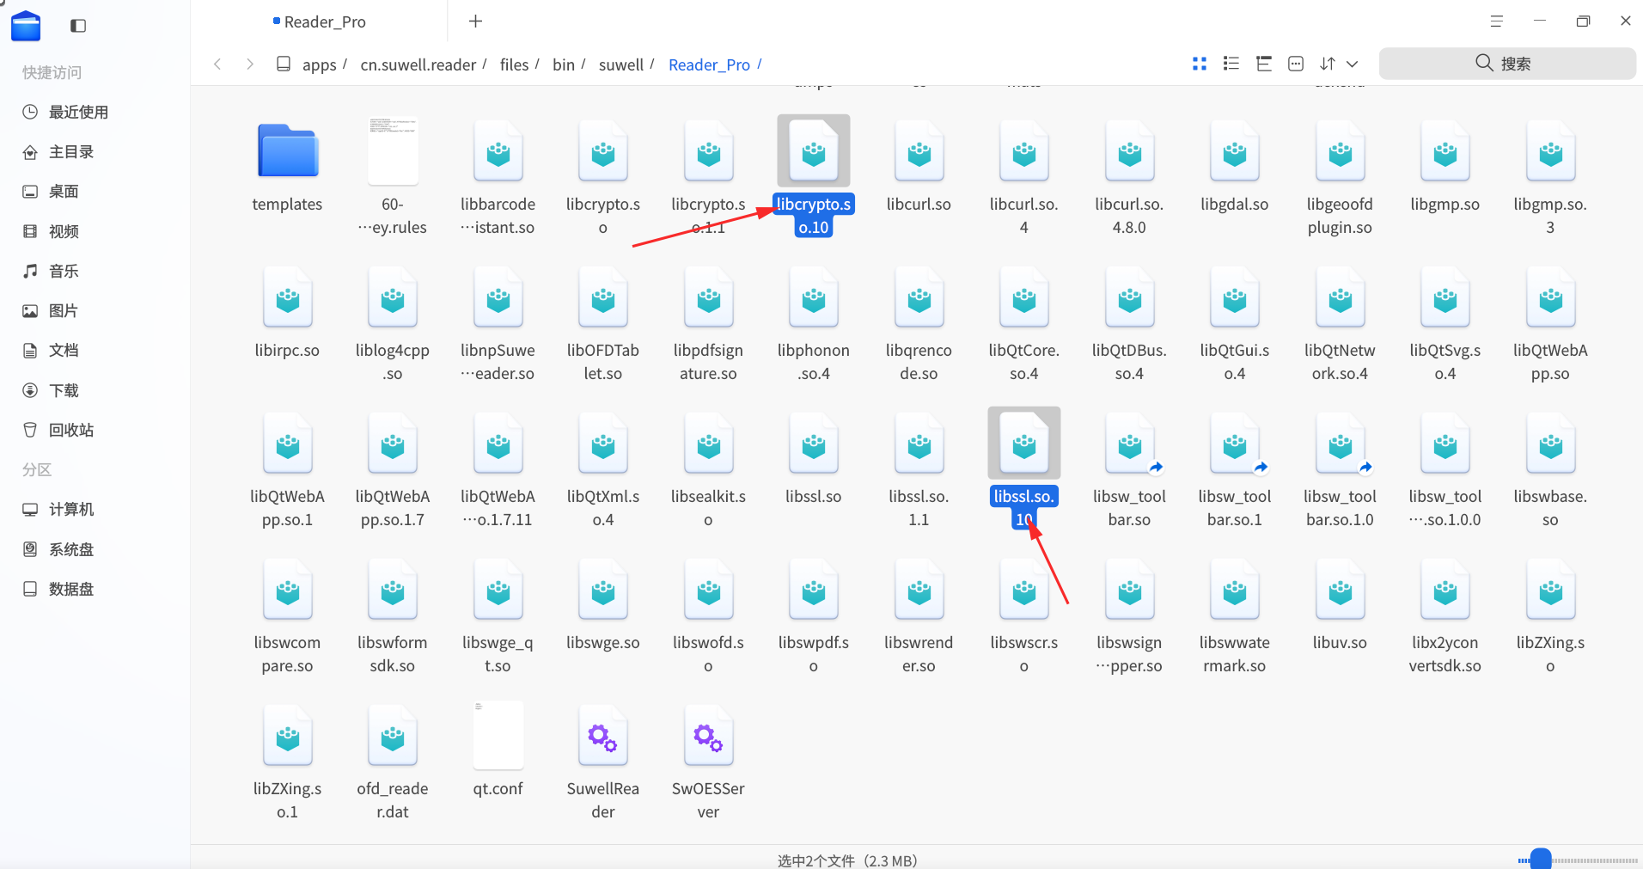The image size is (1643, 869).
Task: Select the libcrypto.so.10 file icon
Action: [814, 151]
